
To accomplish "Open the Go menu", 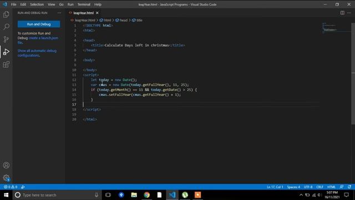I will point(62,4).
